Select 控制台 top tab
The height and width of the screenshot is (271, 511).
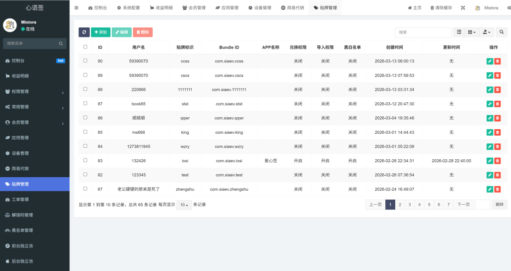97,8
